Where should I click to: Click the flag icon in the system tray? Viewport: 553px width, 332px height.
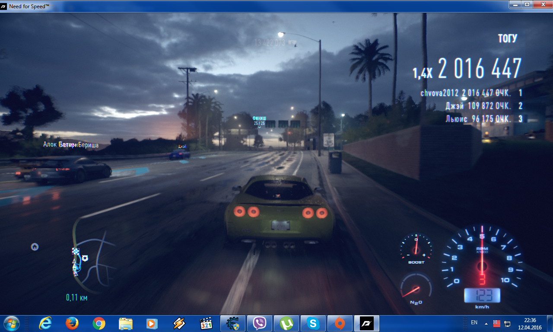(496, 323)
